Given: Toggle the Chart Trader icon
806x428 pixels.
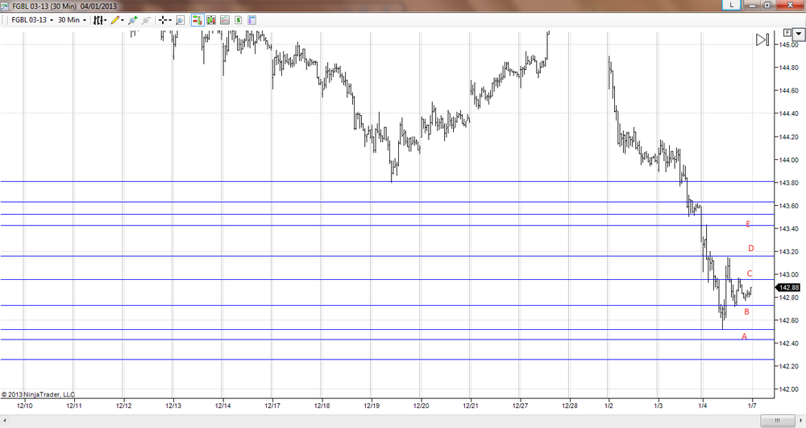Looking at the screenshot, I should coord(197,20).
